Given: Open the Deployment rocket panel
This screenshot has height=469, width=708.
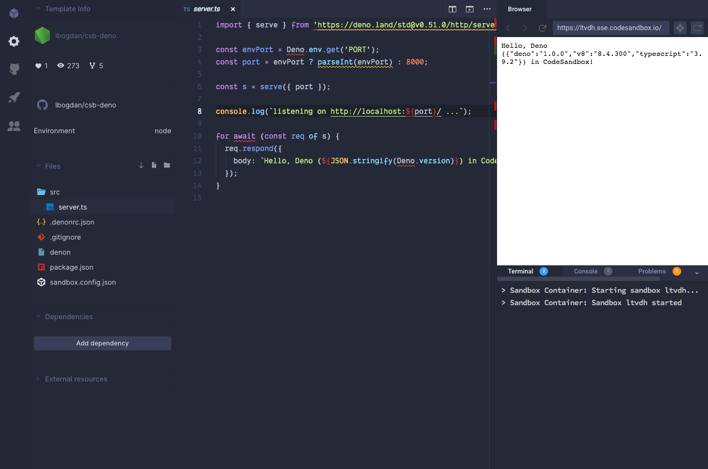Looking at the screenshot, I should pos(13,97).
